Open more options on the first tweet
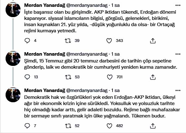Viewport: 186px width, 133px height. pos(177,6)
